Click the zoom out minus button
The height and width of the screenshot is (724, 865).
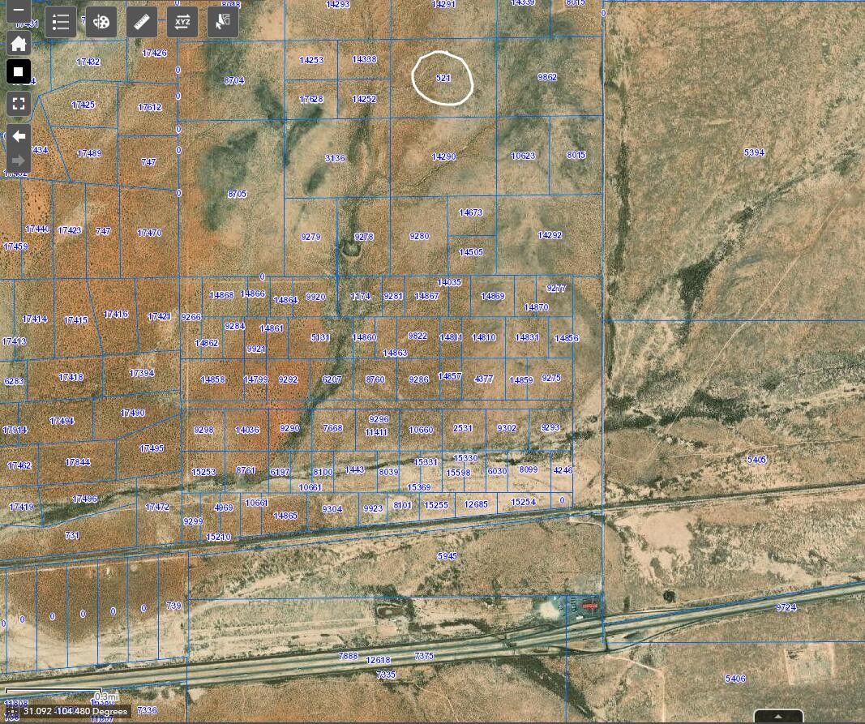coord(19,11)
